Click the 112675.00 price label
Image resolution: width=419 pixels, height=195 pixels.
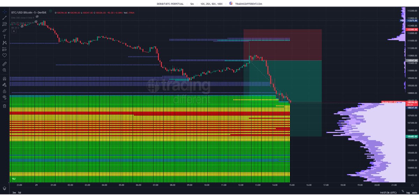click(411, 21)
